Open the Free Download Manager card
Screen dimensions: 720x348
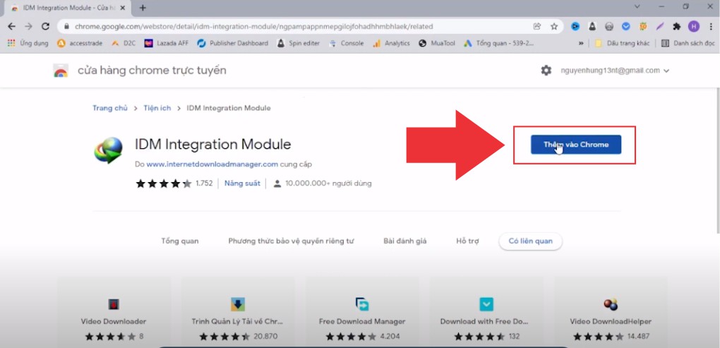(x=362, y=312)
